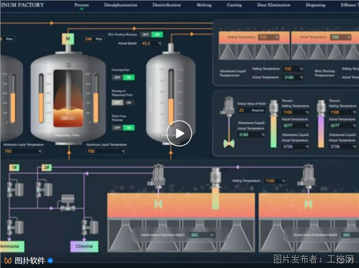
Task: Click the Setting Temperature 1100 field above furnace
Action: pyautogui.click(x=275, y=181)
